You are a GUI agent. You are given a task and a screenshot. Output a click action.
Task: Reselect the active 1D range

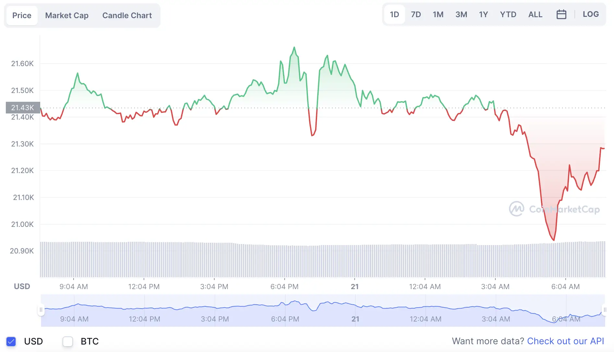(x=394, y=14)
